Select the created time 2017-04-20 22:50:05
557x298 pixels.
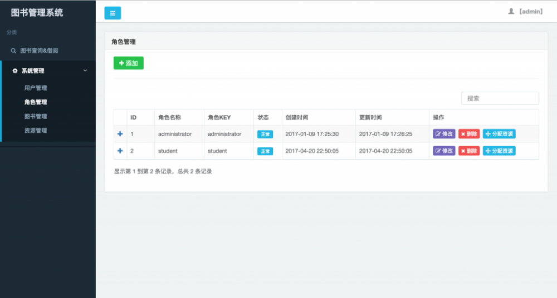pos(312,151)
